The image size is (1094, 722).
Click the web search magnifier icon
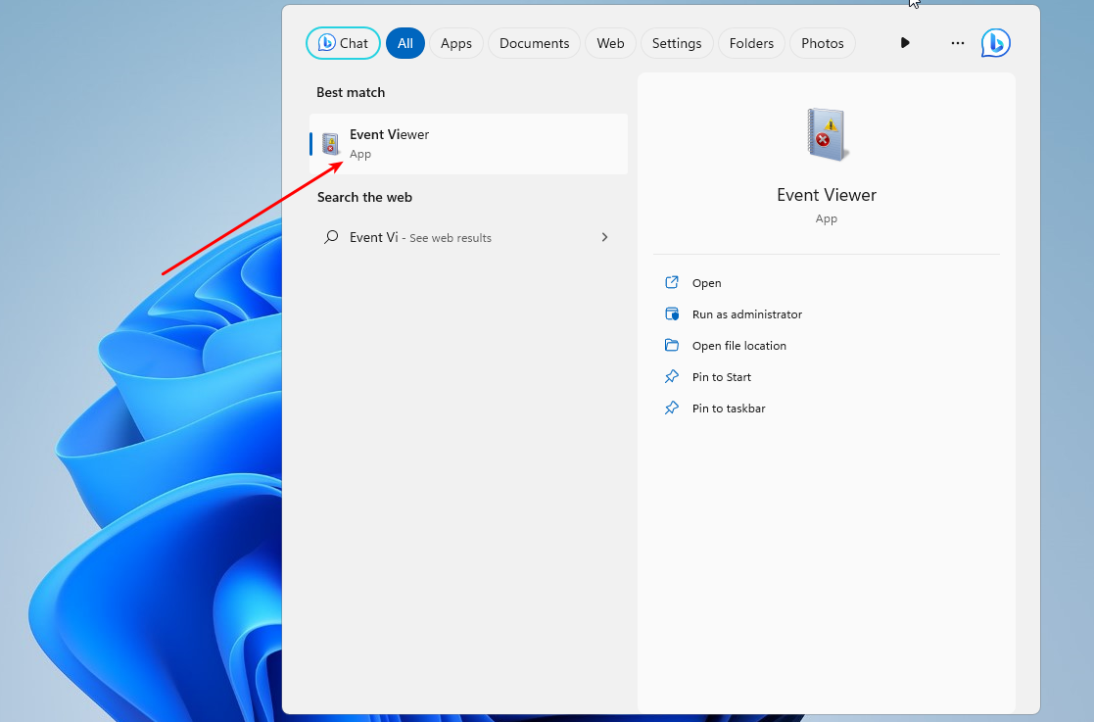click(x=331, y=237)
